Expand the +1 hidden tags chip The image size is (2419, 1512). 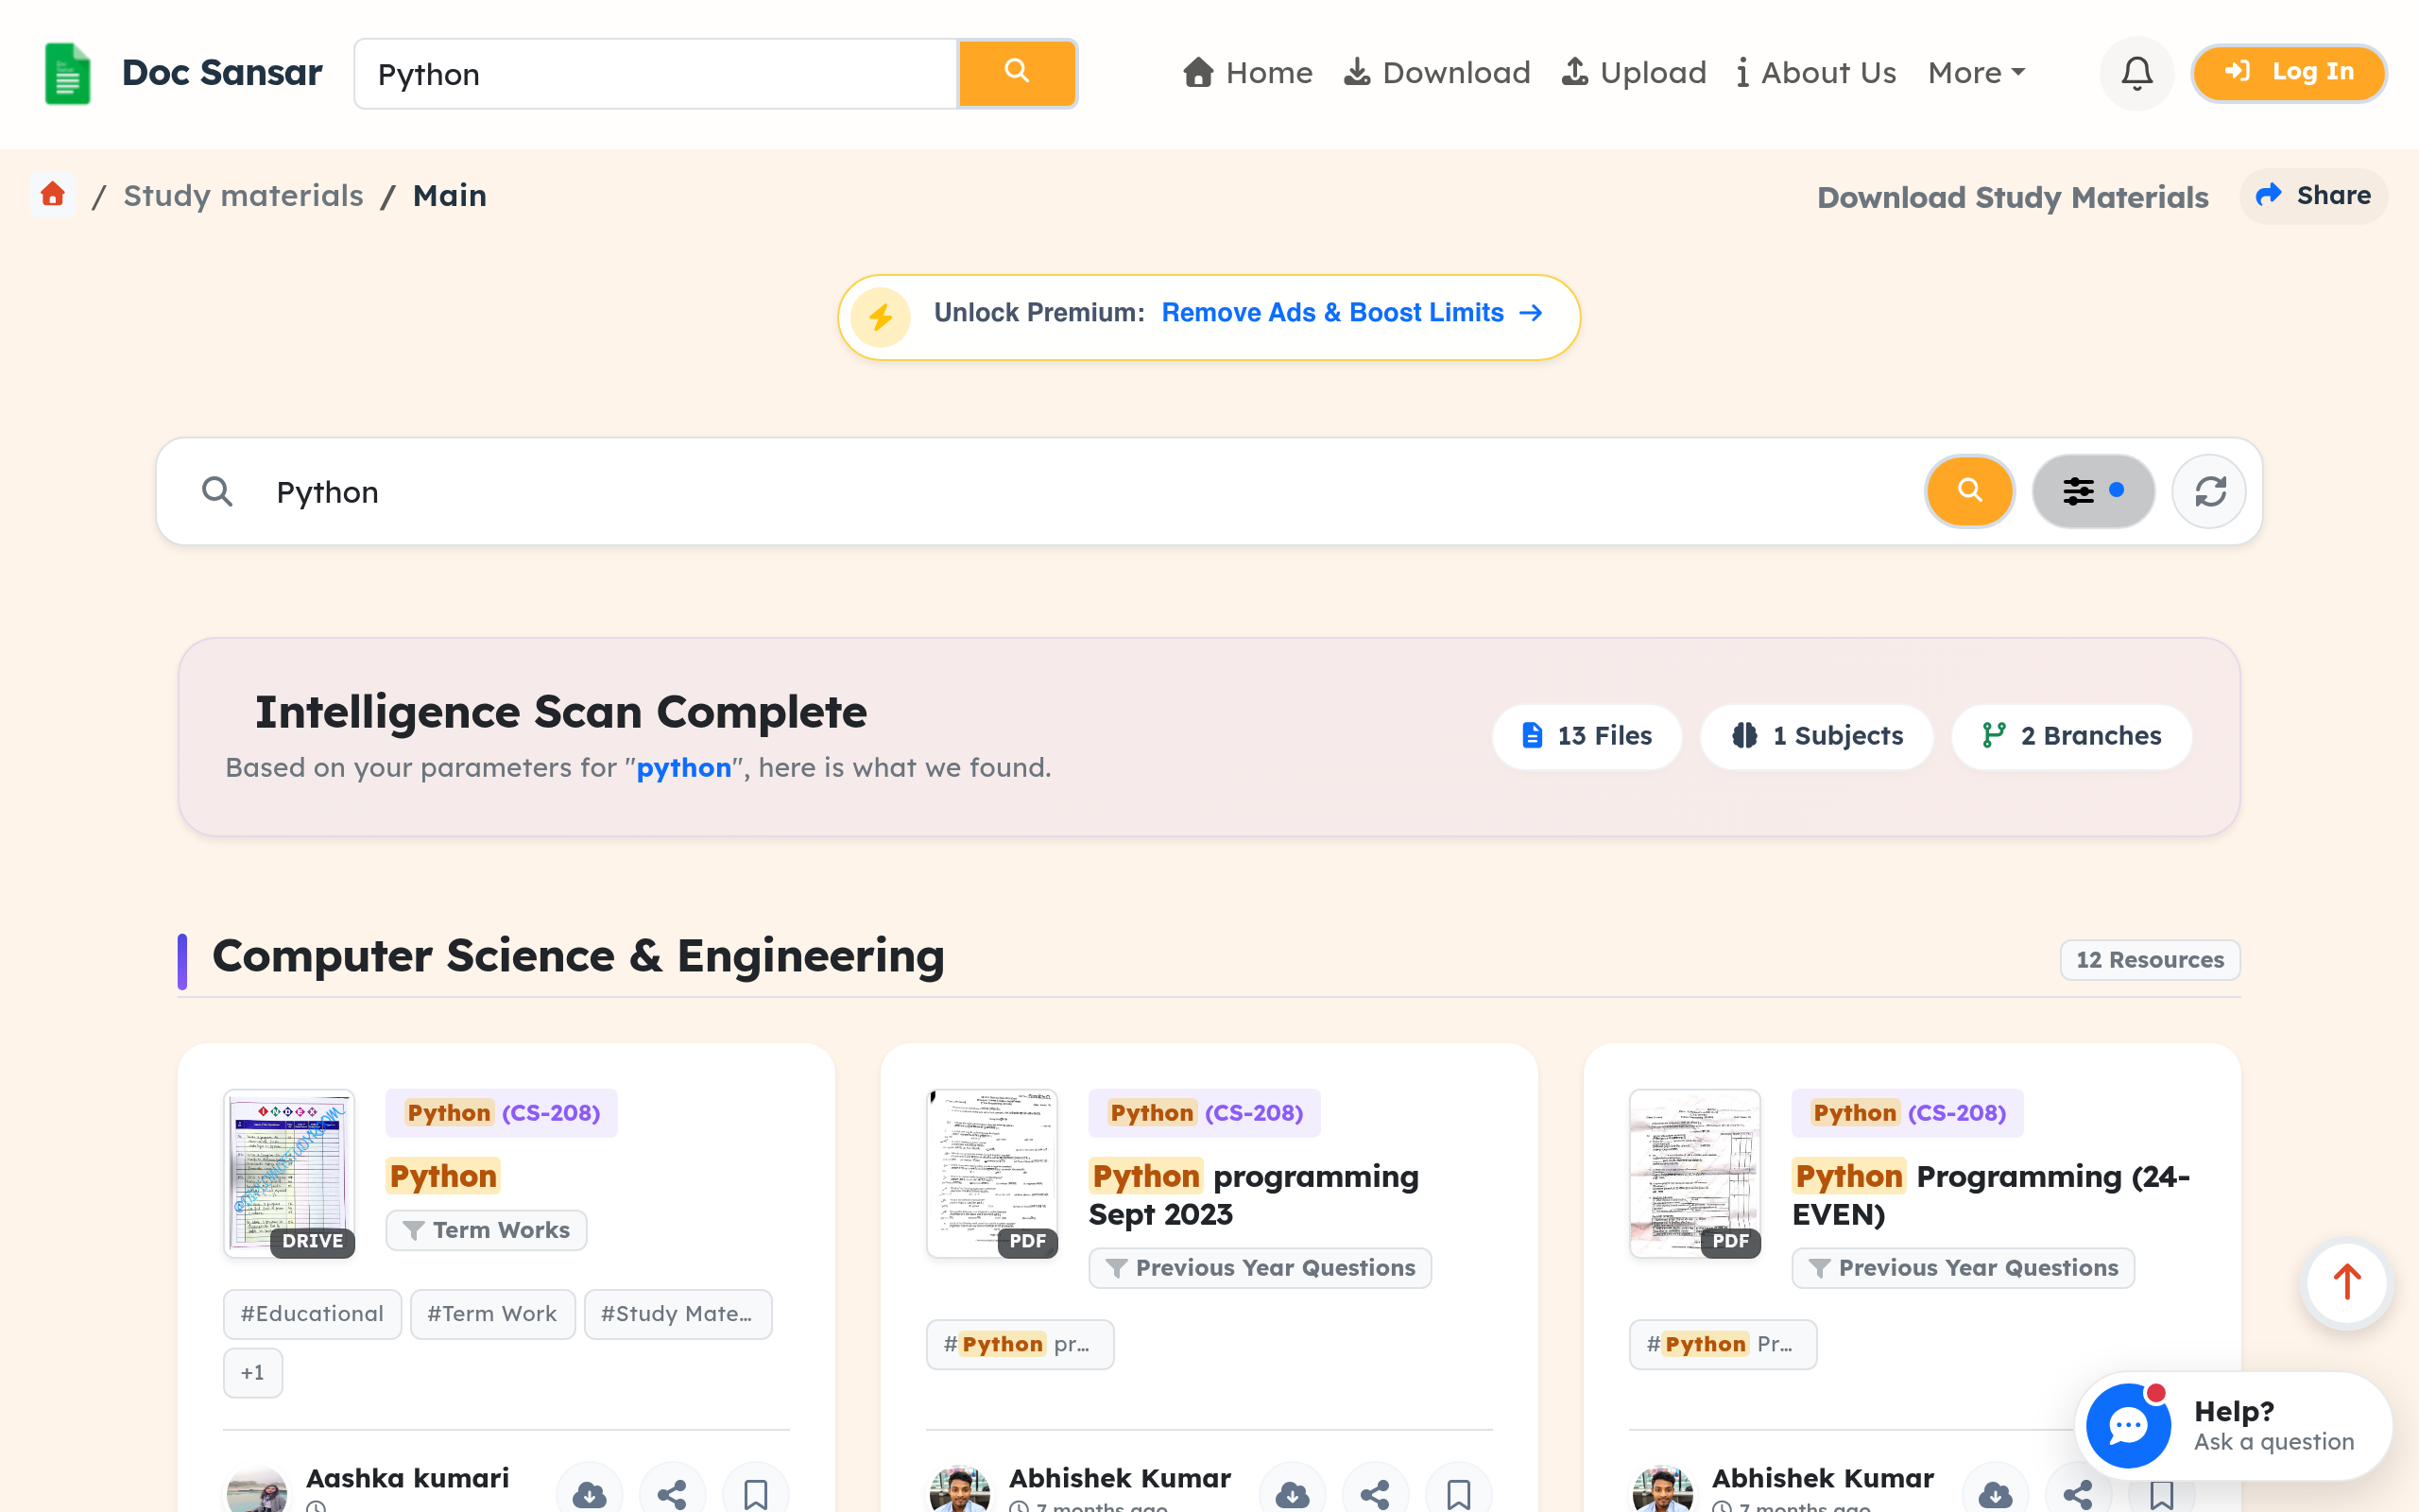253,1372
